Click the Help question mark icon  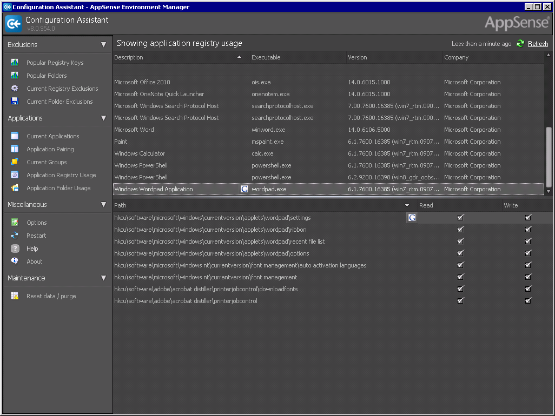point(15,249)
